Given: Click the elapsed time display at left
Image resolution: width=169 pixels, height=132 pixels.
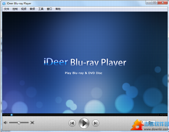Looking at the screenshot, I should pyautogui.click(x=6, y=115).
